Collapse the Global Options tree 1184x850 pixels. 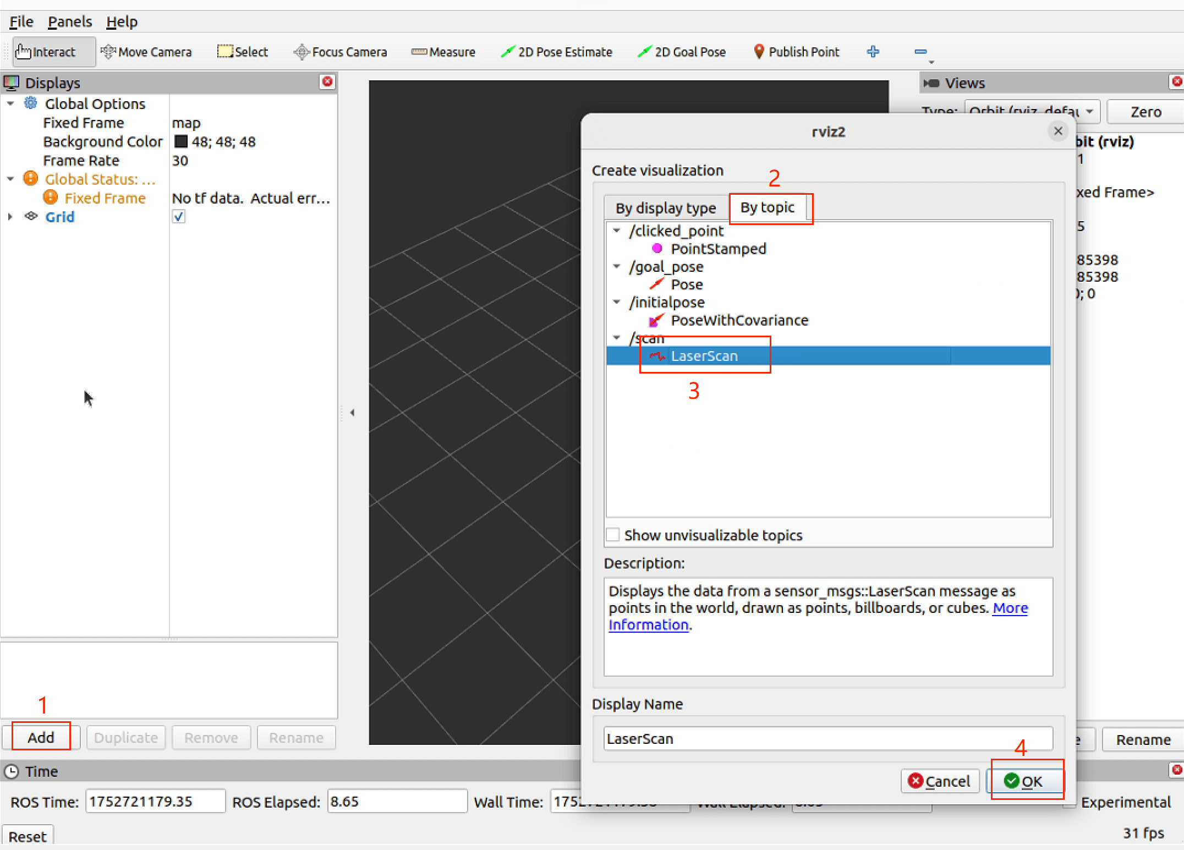tap(10, 103)
